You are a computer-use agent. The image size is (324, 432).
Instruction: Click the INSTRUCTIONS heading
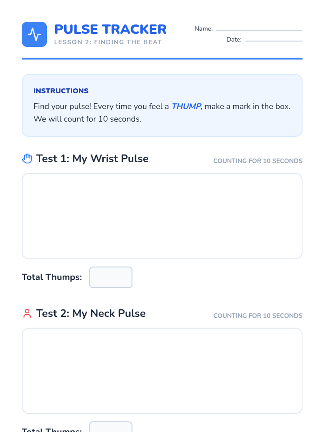[61, 91]
